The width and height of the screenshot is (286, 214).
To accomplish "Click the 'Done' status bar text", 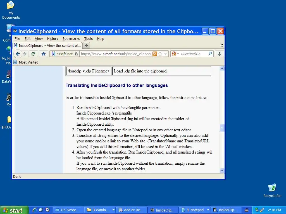I will click(17, 176).
